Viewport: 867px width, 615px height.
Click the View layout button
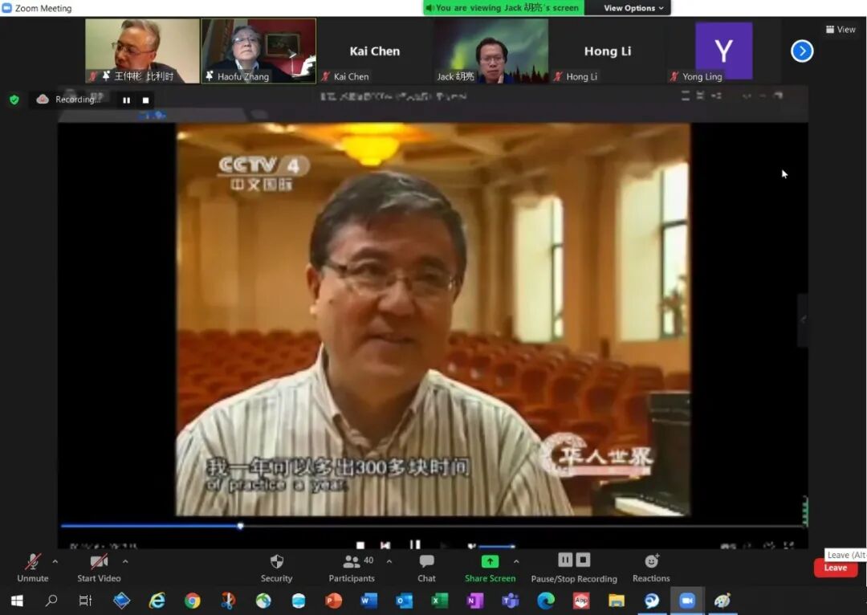coord(841,30)
